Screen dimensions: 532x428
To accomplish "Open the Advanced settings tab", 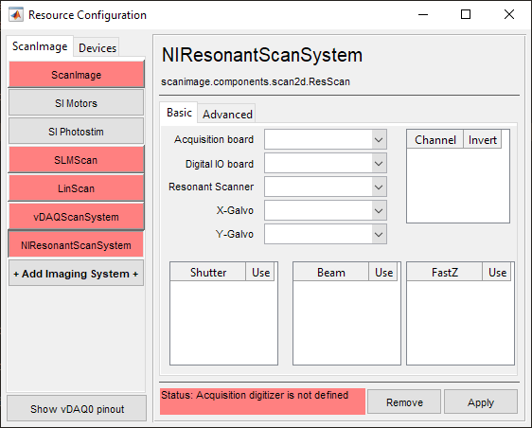I will tap(227, 114).
